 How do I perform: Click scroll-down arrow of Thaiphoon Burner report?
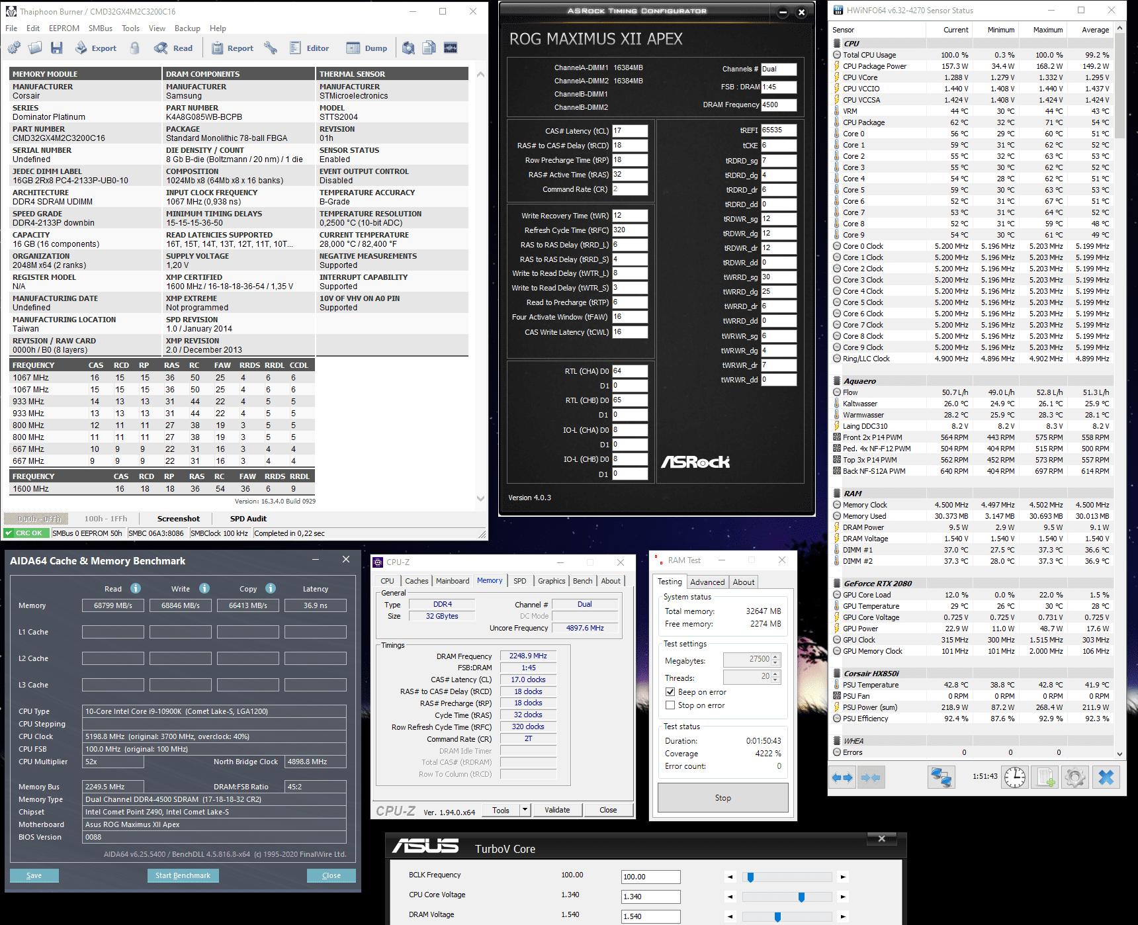(x=481, y=499)
